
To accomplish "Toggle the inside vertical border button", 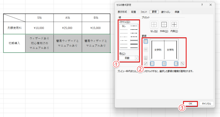I will point(164,64).
